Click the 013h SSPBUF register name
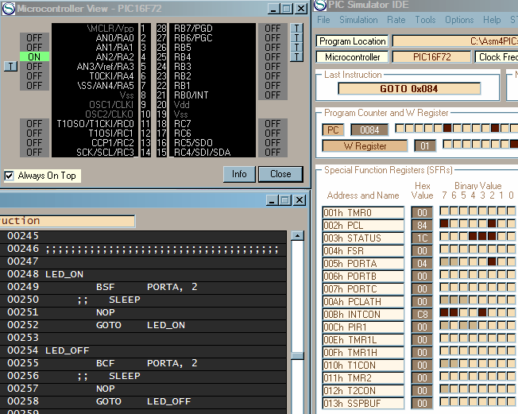 [x=363, y=404]
